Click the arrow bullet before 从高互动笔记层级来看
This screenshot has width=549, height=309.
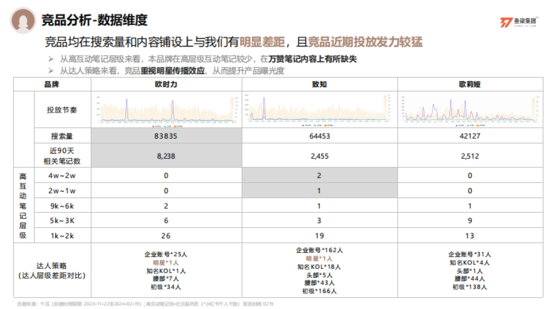click(50, 59)
